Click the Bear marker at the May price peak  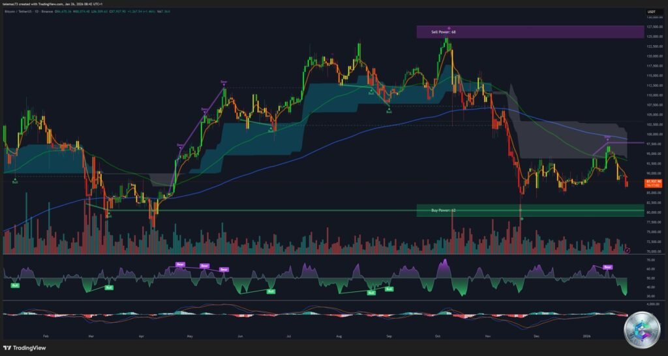[x=224, y=82]
